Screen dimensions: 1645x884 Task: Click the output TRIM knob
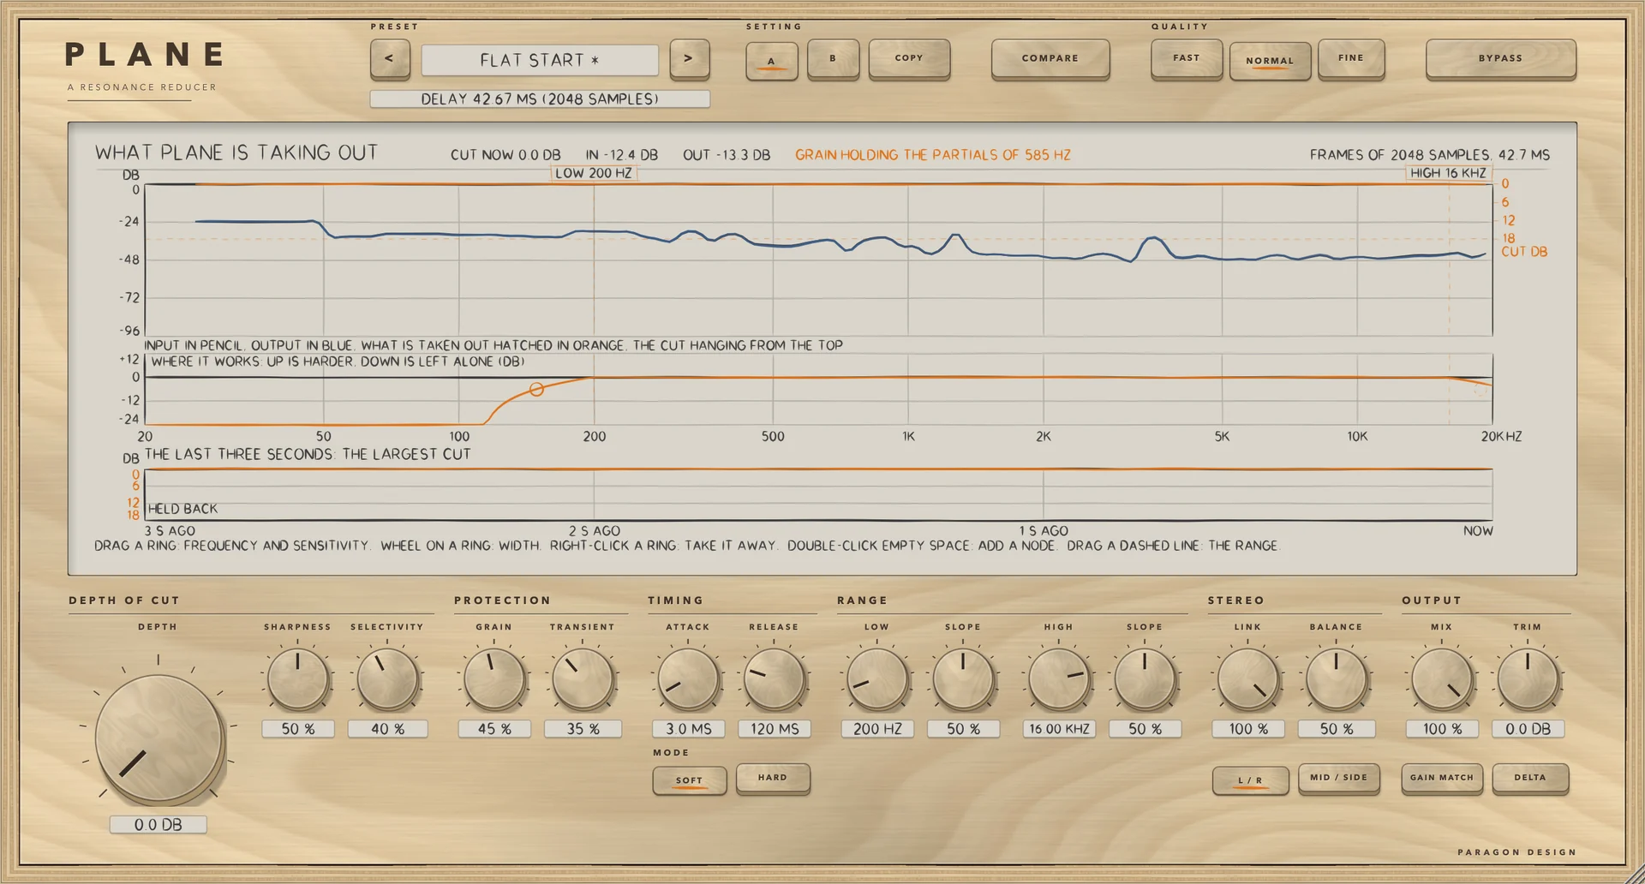pyautogui.click(x=1528, y=679)
